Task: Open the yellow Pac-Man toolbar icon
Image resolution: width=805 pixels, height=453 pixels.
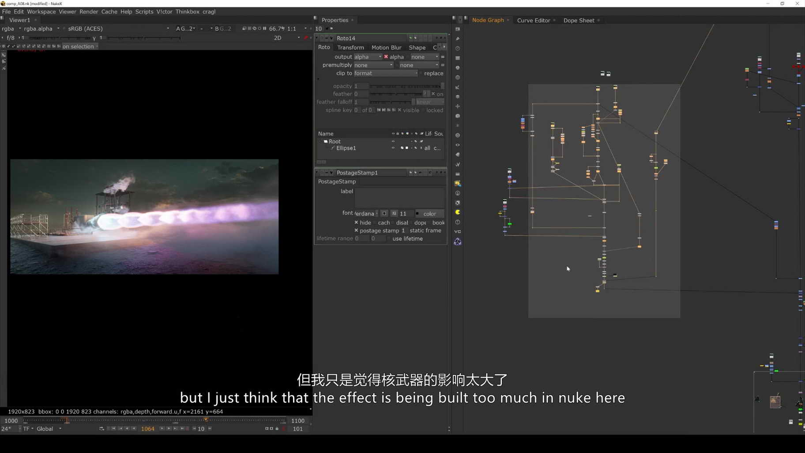Action: coord(458,212)
